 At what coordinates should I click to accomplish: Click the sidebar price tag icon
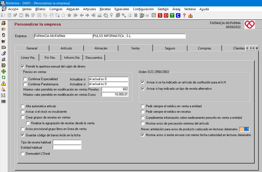point(3,29)
